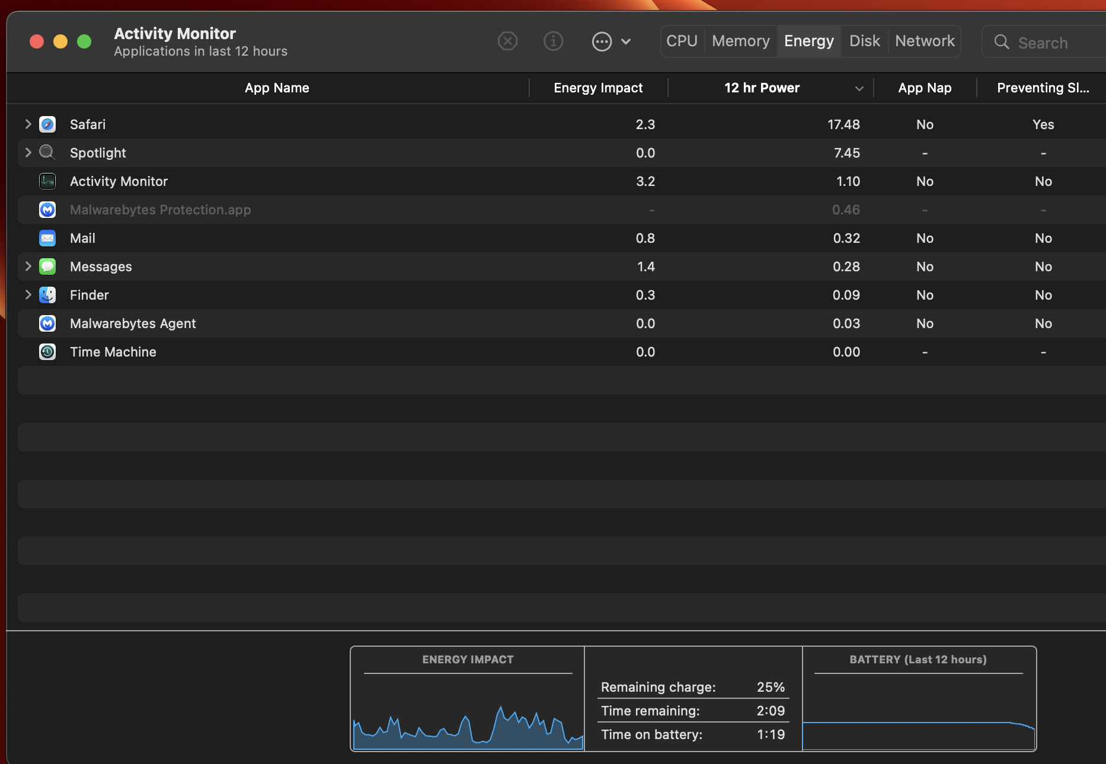Expand the Finder process group
Image resolution: width=1106 pixels, height=764 pixels.
click(x=28, y=294)
